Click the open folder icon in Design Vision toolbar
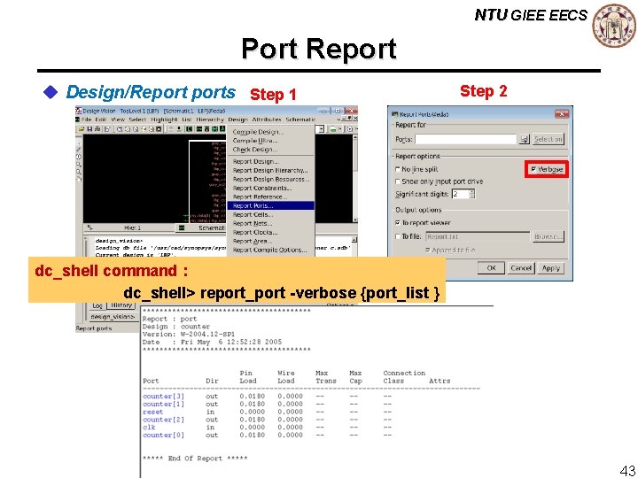Image resolution: width=638 pixels, height=478 pixels. [x=82, y=129]
